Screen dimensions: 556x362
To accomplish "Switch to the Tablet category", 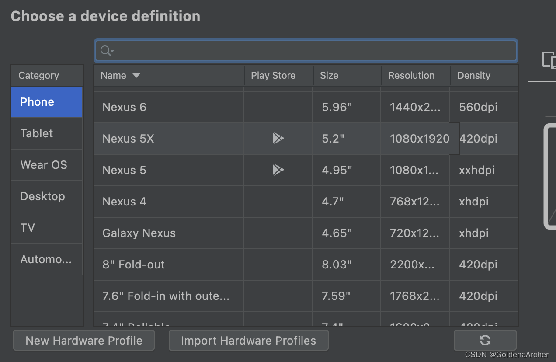I will [x=47, y=133].
